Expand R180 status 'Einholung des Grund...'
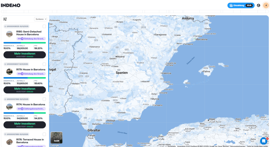 click(31, 39)
